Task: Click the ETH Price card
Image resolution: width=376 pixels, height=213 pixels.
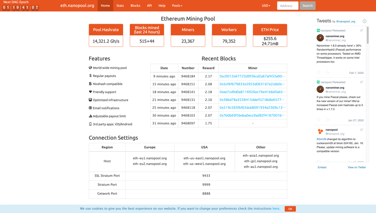Action: point(270,35)
